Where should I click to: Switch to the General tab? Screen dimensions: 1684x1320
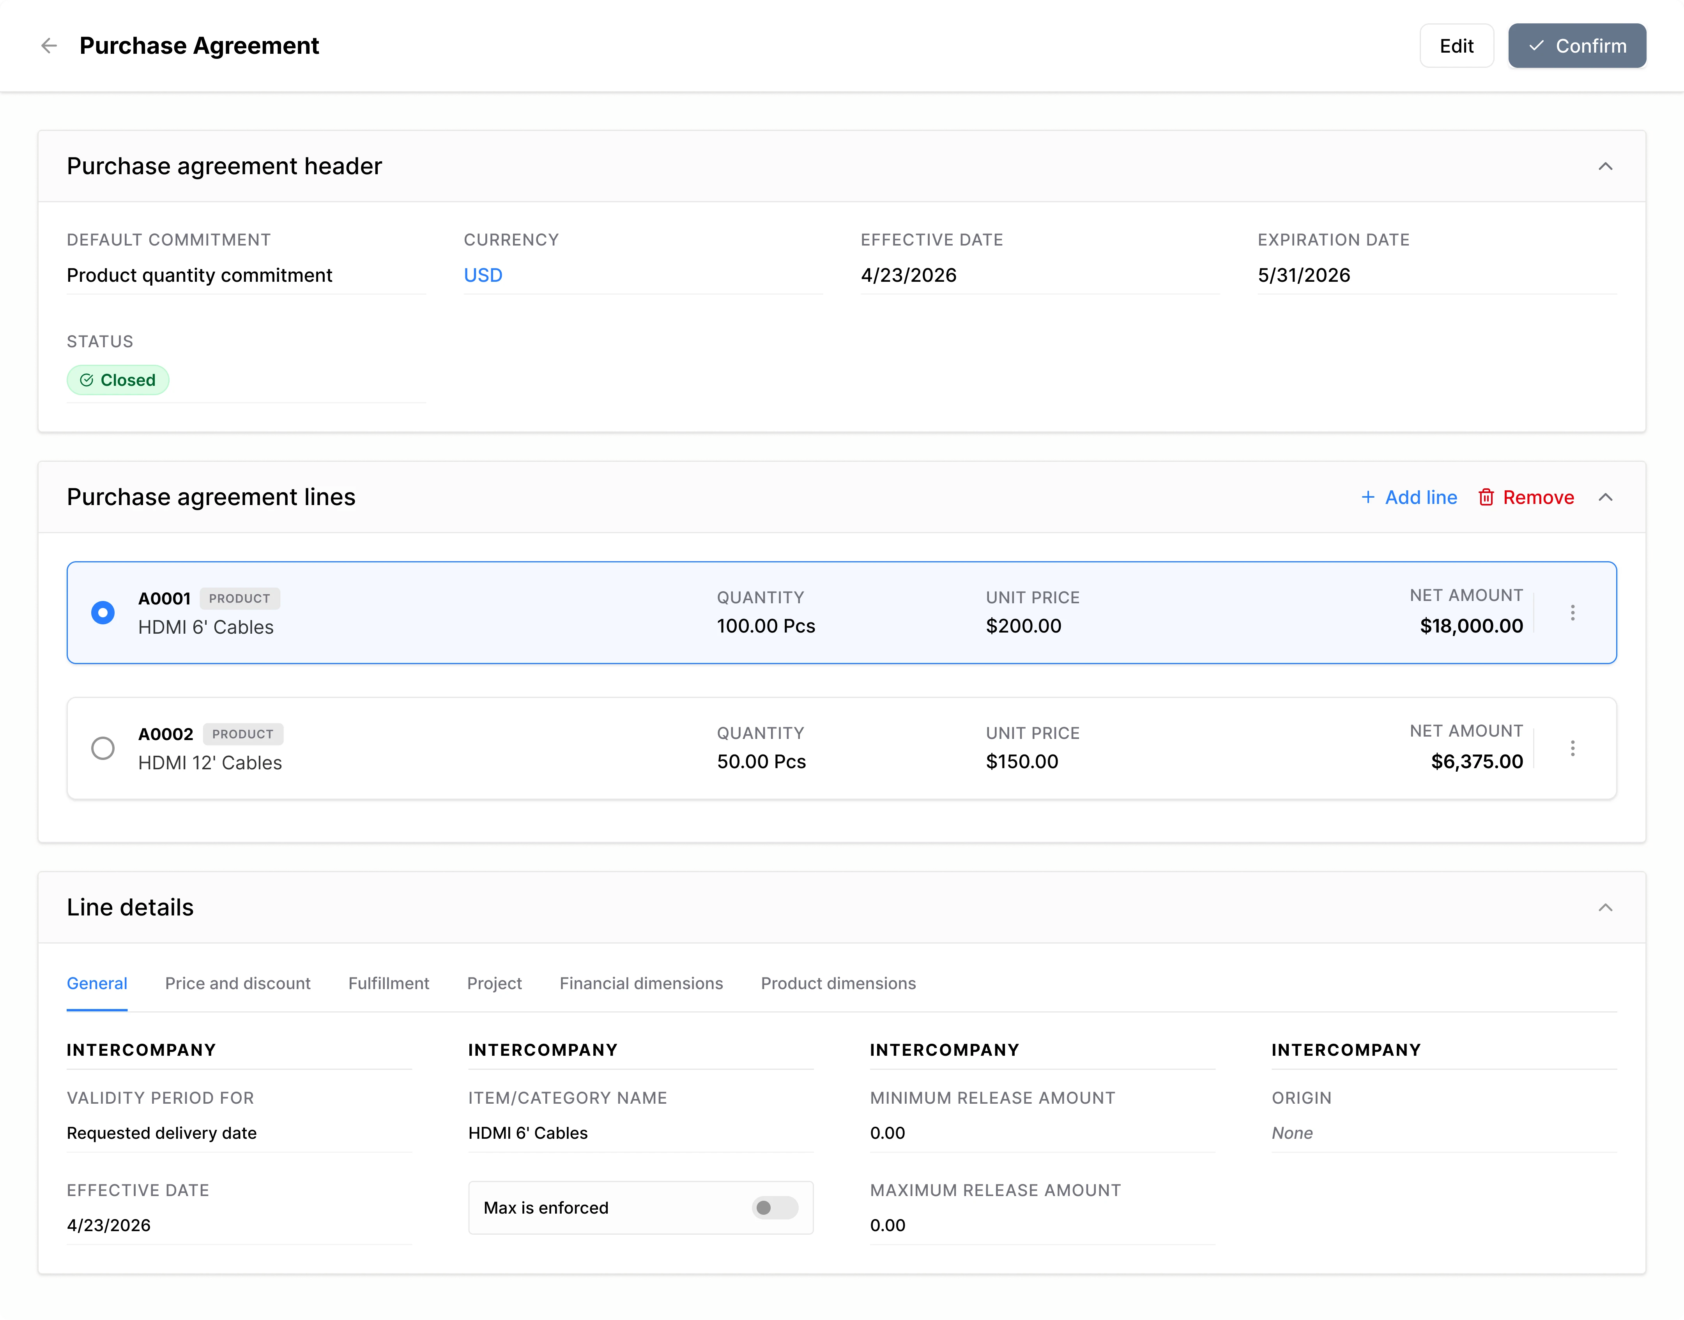[97, 983]
